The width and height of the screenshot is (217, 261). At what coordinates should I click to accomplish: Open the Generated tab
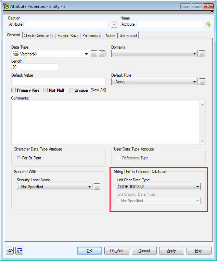[128, 36]
